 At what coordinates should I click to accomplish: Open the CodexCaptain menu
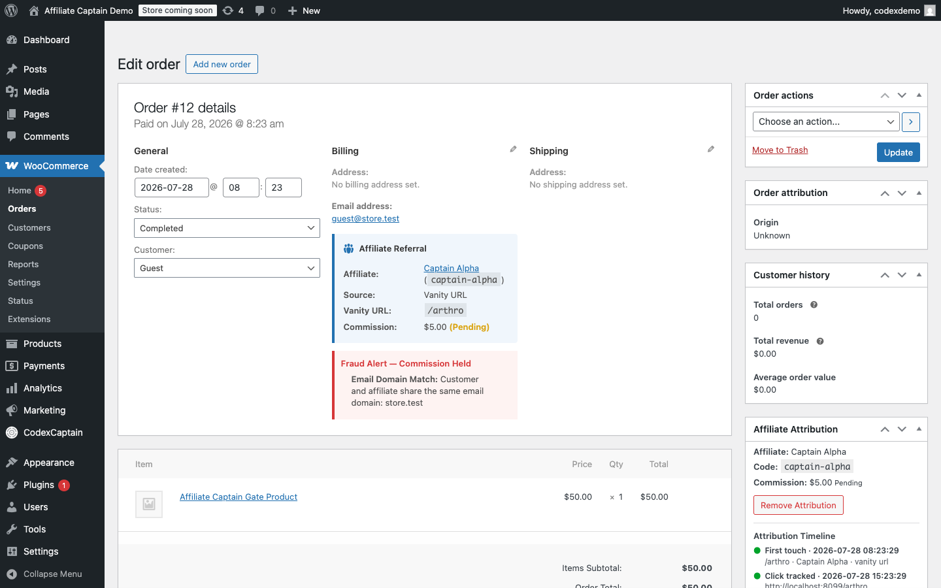(x=52, y=433)
